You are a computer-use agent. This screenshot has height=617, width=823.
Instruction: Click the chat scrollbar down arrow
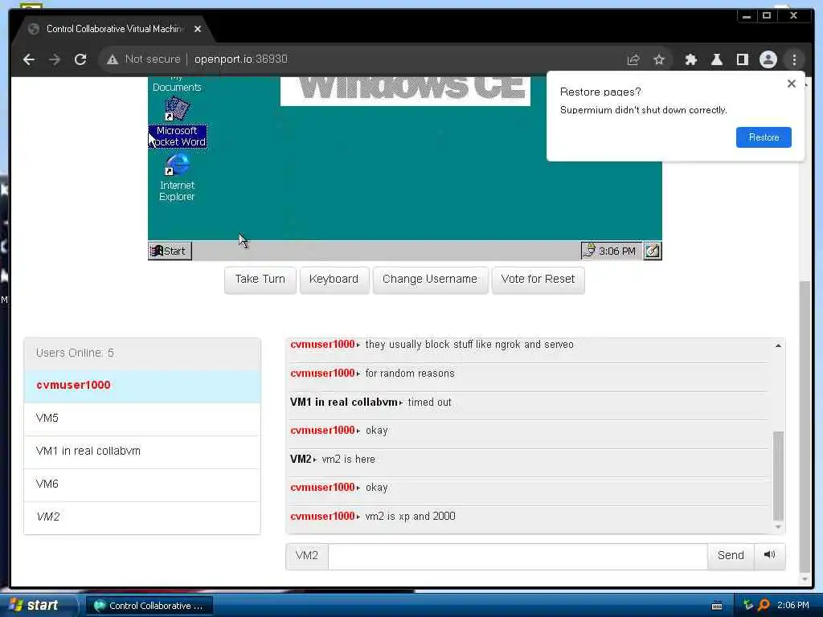tap(778, 527)
